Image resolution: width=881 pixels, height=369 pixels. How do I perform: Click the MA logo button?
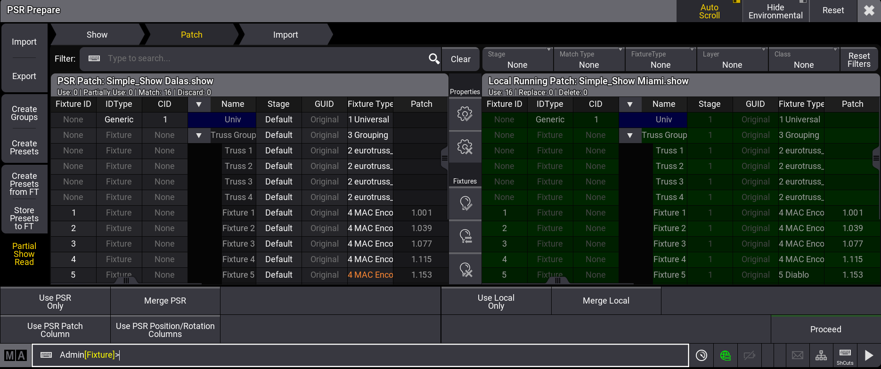click(16, 355)
